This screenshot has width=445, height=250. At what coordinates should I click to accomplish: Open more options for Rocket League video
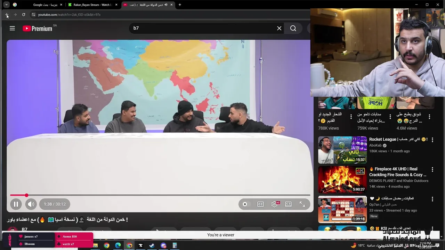tap(432, 140)
